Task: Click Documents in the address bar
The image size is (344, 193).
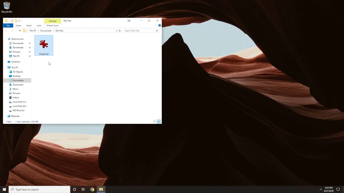Action: pyautogui.click(x=46, y=31)
